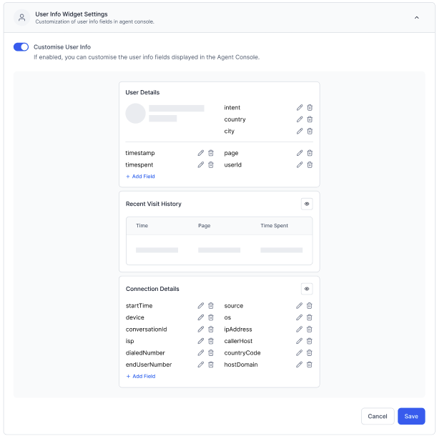Screen dimensions: 437x436
Task: Delete the endUserNumber field
Action: tap(211, 365)
